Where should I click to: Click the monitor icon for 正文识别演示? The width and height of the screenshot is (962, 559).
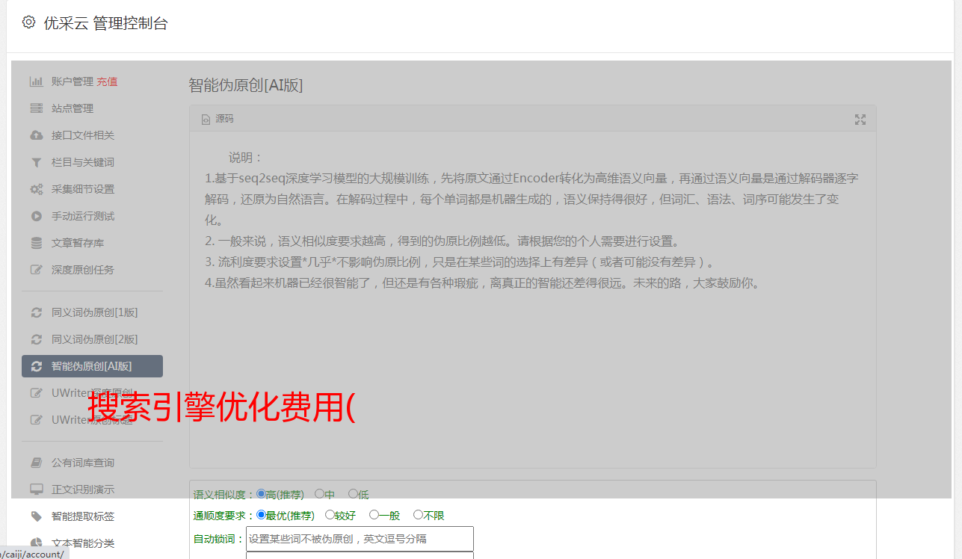[x=36, y=489]
